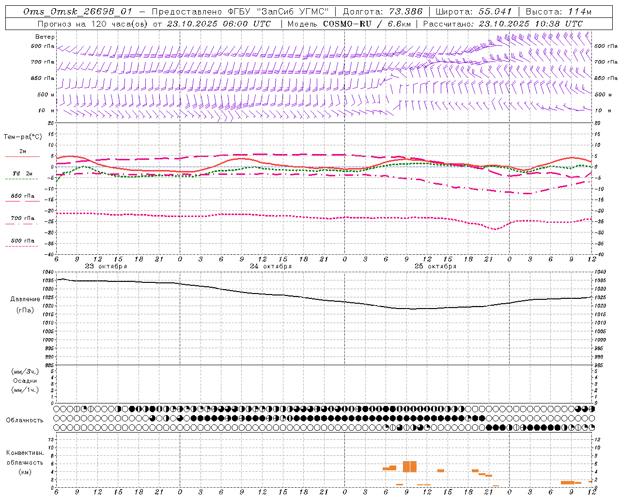Click the Конвективн. panel label
The height and width of the screenshot is (496, 620).
25,453
